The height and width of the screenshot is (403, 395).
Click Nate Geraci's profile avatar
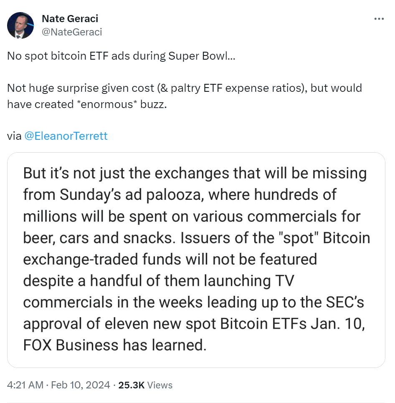click(x=20, y=25)
